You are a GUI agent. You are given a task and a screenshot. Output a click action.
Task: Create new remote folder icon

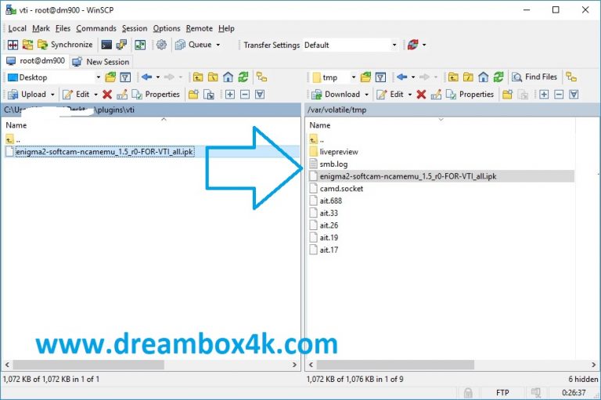coord(507,95)
